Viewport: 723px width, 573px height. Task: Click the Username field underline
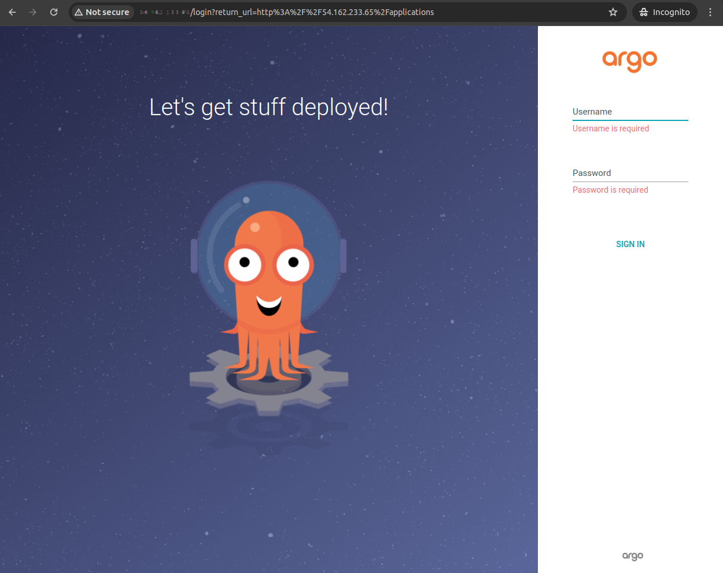630,120
